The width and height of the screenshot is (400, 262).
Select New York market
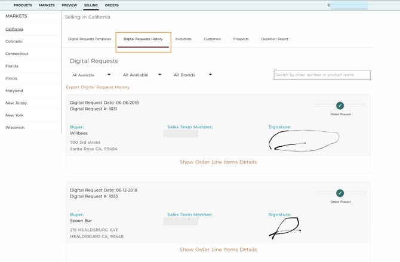tap(31, 115)
